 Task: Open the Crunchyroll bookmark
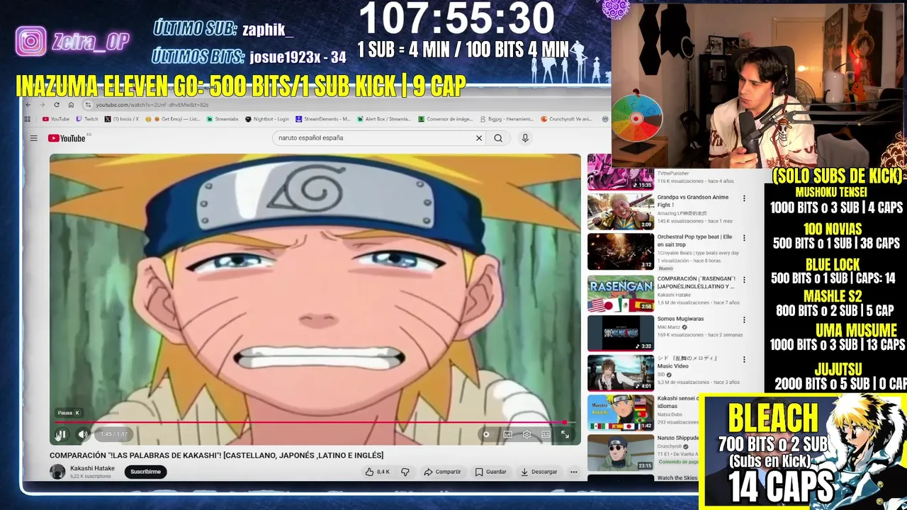pos(567,119)
